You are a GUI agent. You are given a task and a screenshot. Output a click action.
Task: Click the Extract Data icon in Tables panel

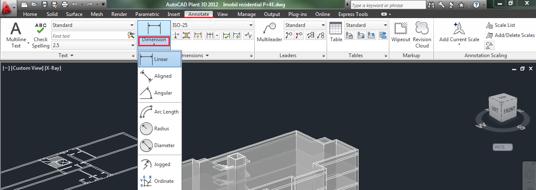coord(383,35)
